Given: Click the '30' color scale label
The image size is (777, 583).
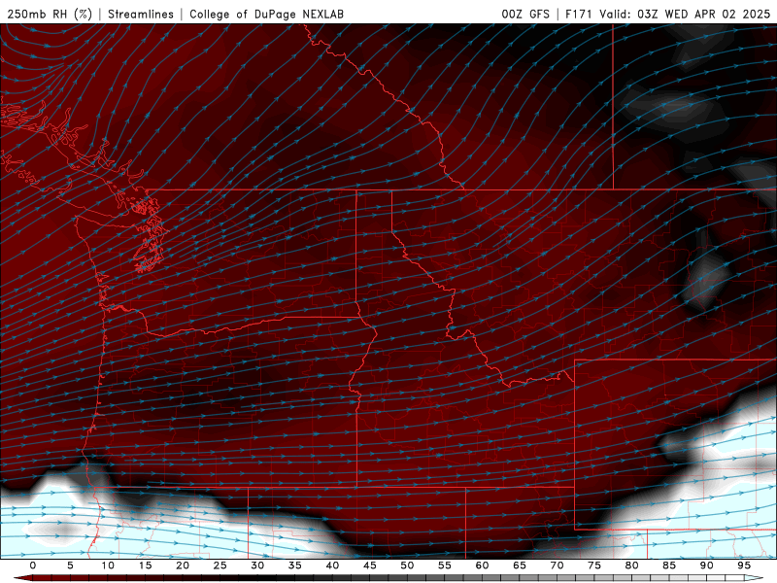Looking at the screenshot, I should coord(257,566).
